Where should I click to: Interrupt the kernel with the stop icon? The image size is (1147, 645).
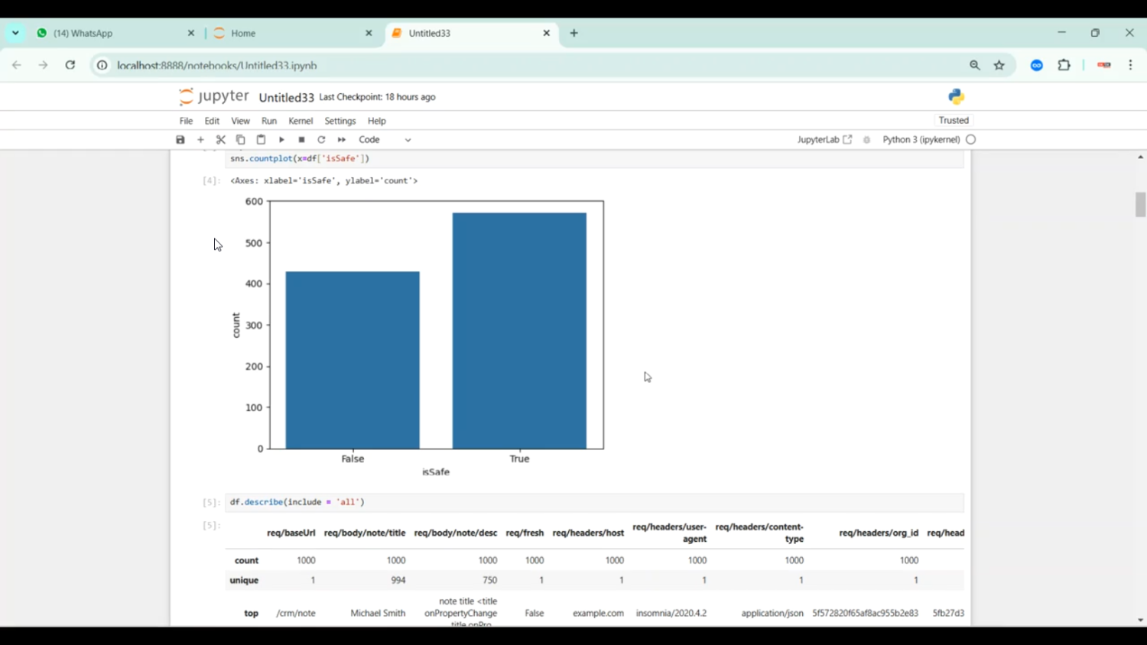[301, 140]
